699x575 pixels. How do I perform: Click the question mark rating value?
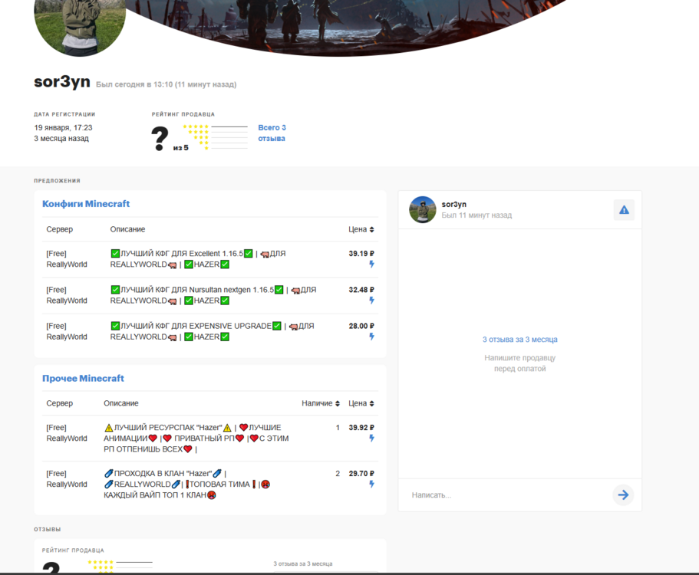point(160,139)
